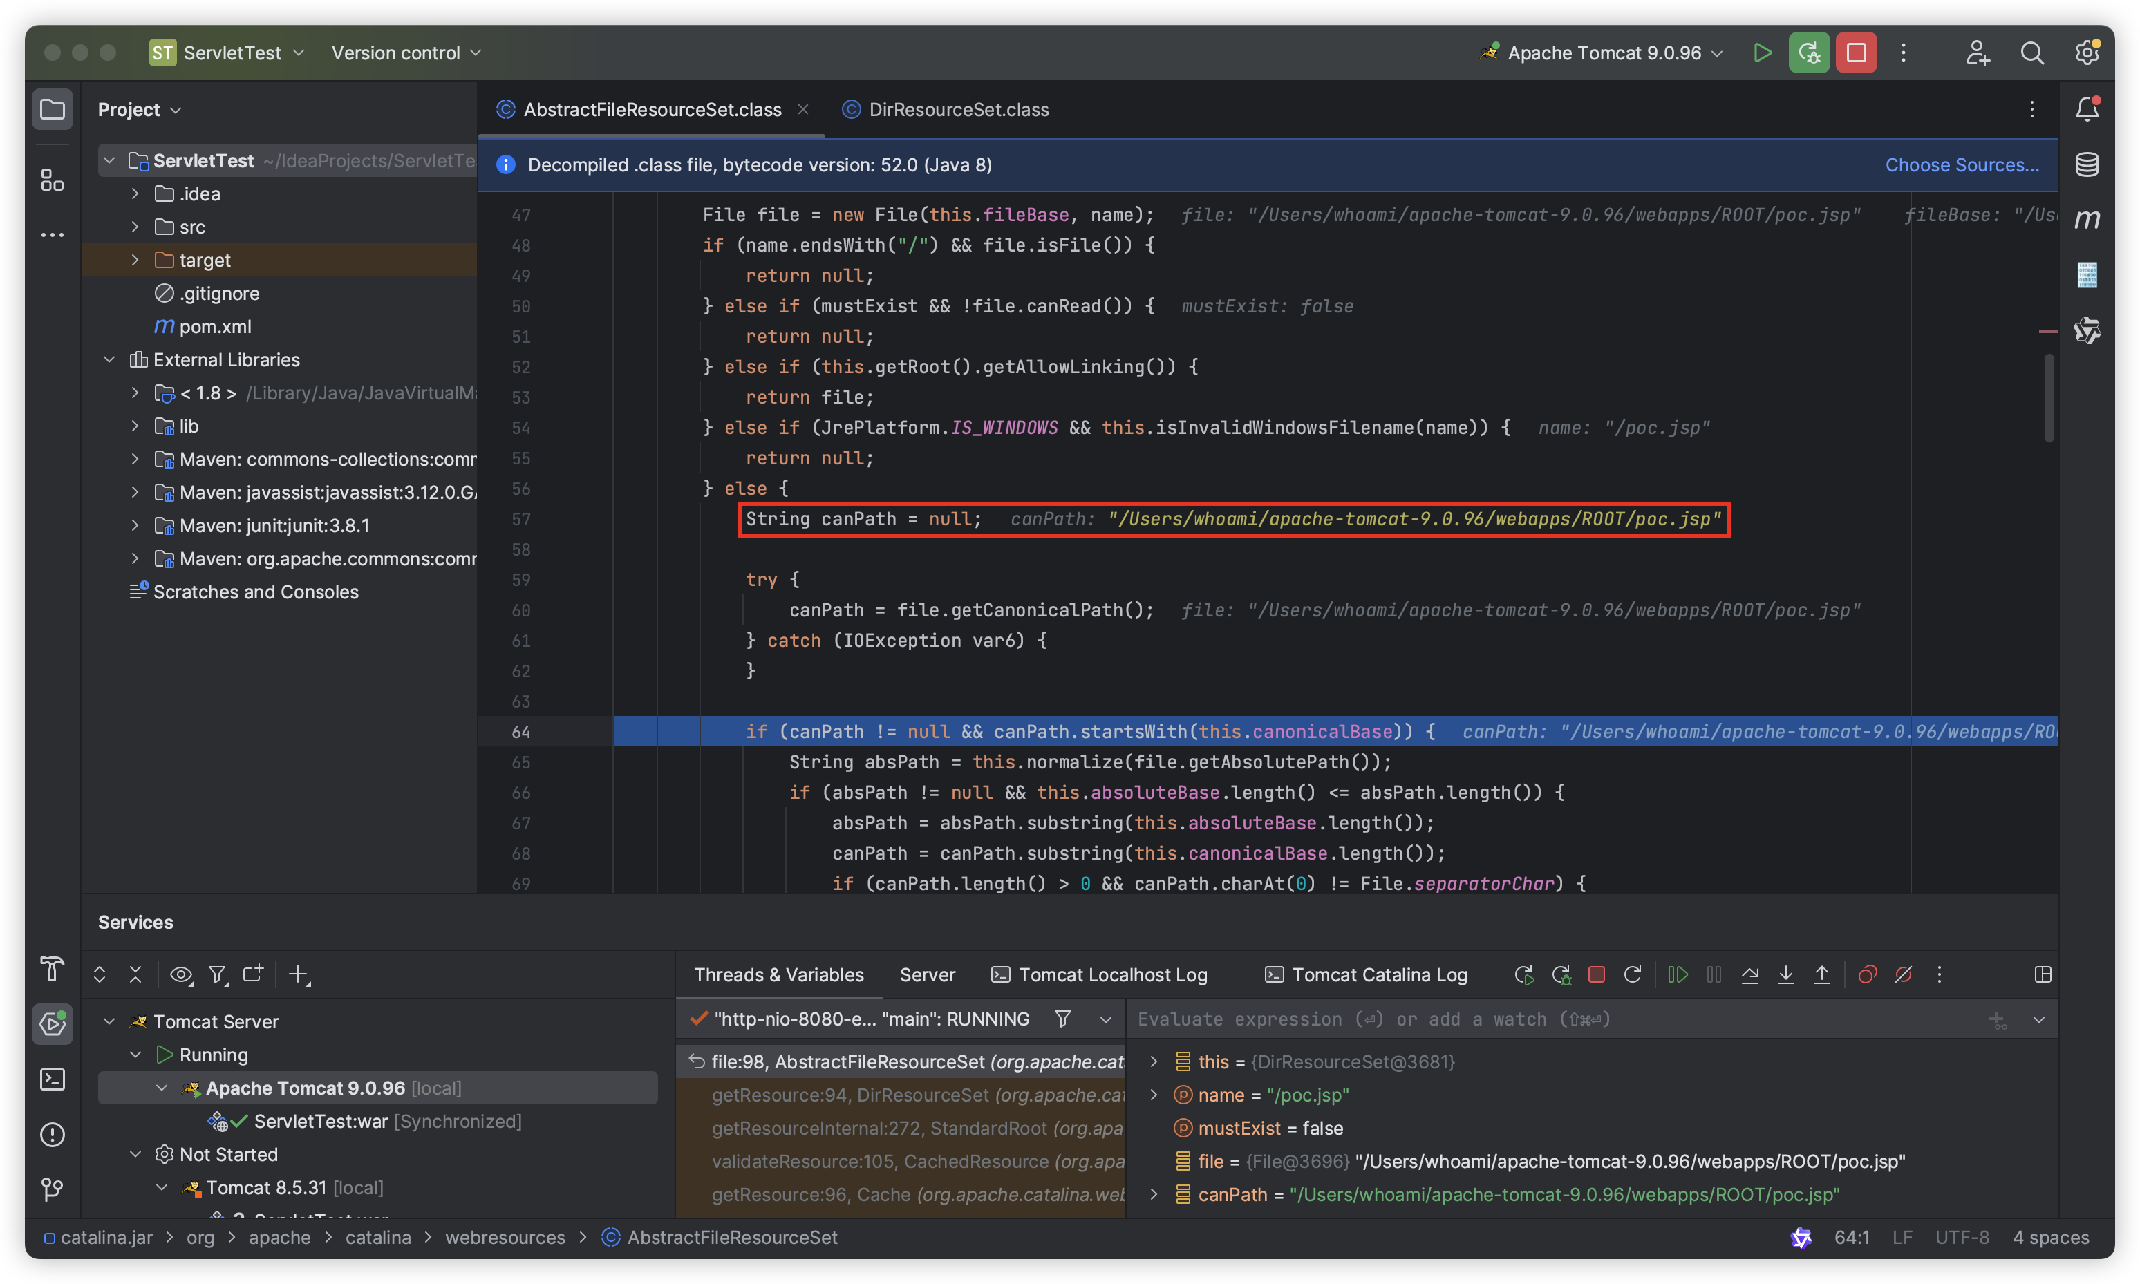Switch to the Server tab
The width and height of the screenshot is (2140, 1284).
point(927,975)
